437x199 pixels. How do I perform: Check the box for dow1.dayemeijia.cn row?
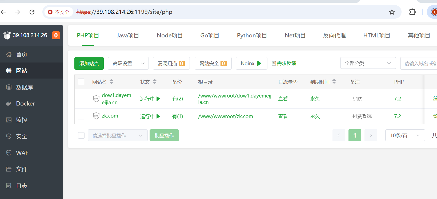[81, 99]
